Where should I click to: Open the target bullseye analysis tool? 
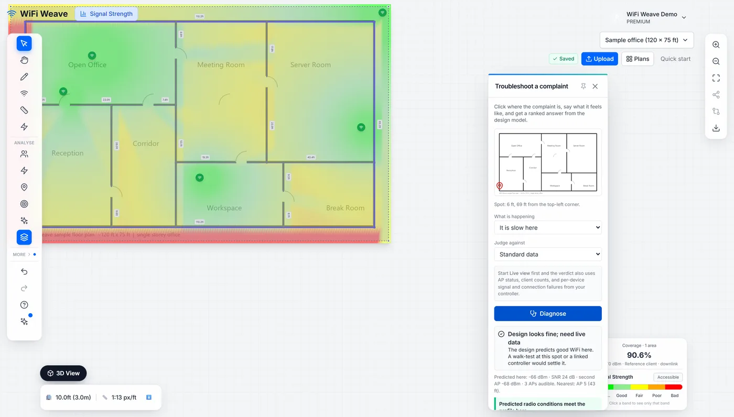click(x=24, y=204)
